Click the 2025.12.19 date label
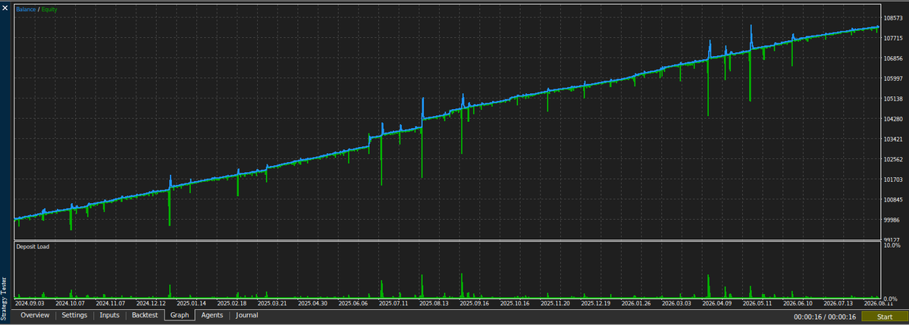This screenshot has height=325, width=909. click(595, 303)
